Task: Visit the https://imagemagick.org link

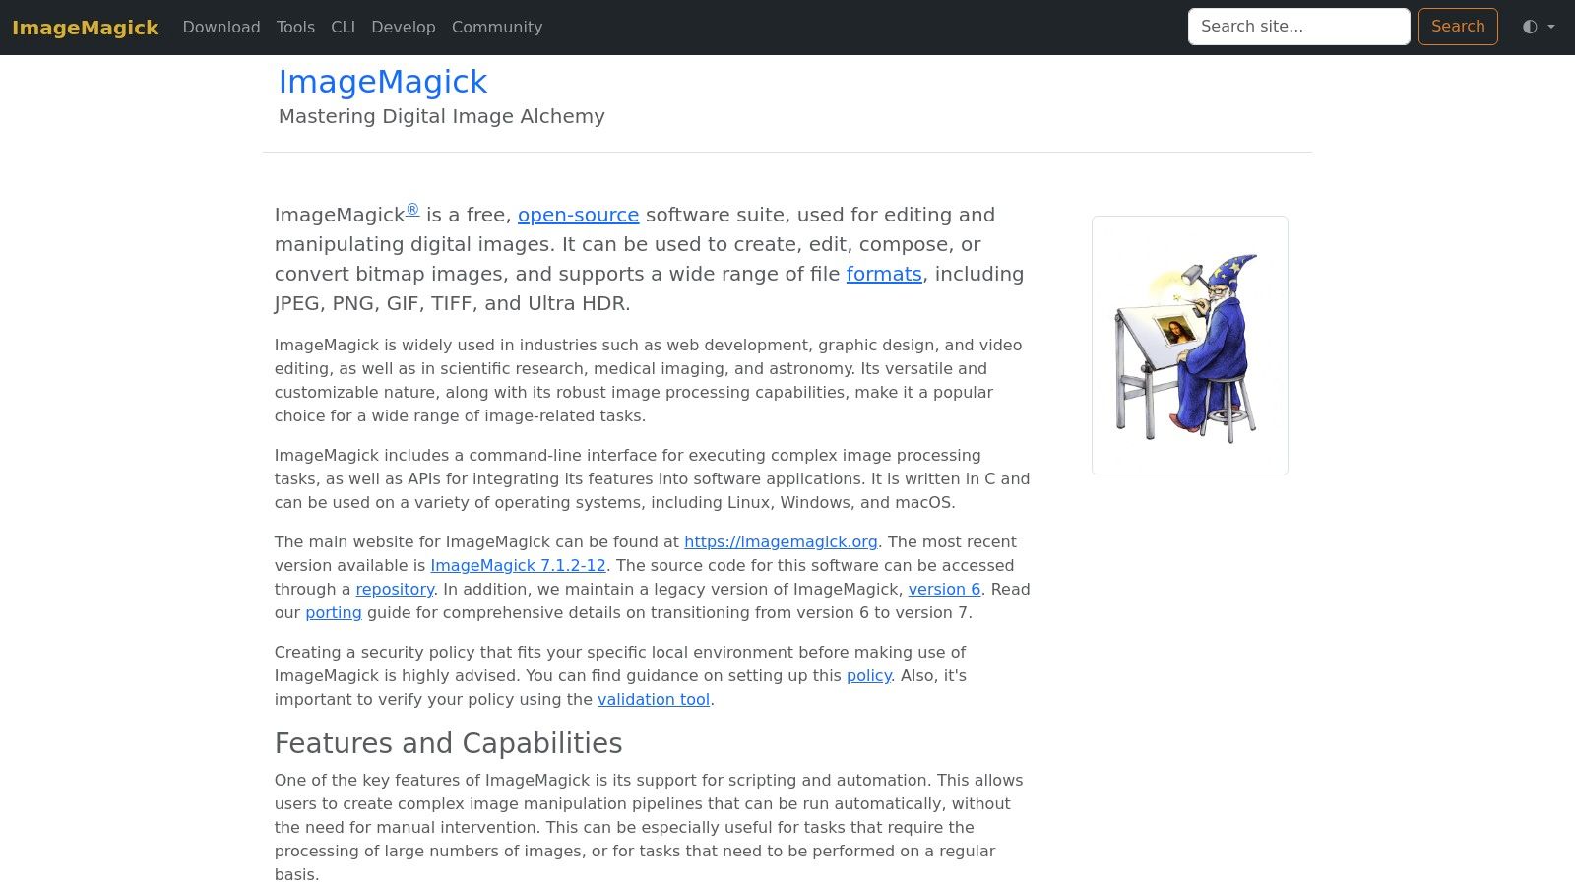Action: click(x=781, y=541)
